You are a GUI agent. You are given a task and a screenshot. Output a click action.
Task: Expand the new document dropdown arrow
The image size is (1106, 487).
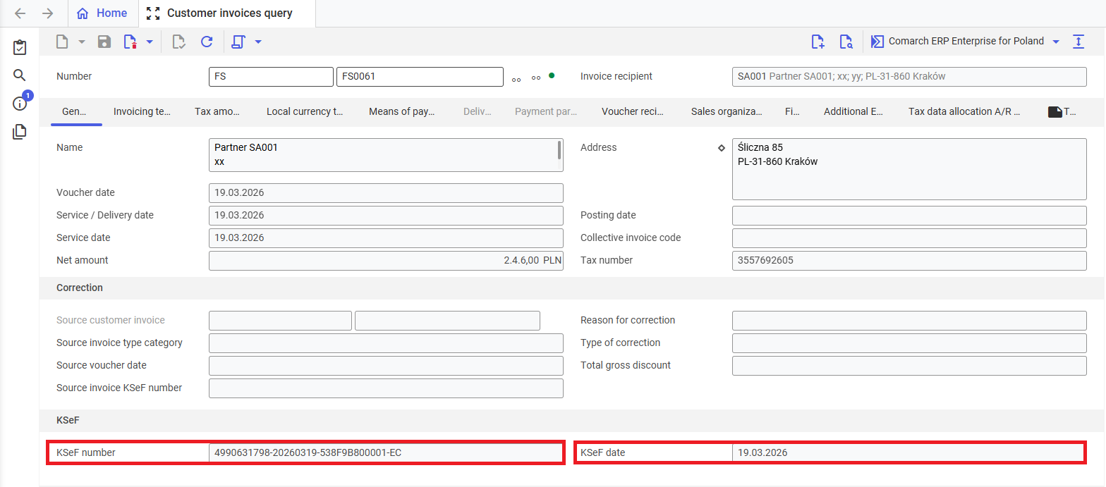81,42
